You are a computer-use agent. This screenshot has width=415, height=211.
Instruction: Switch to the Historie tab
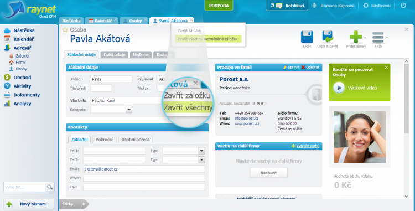pyautogui.click(x=141, y=54)
